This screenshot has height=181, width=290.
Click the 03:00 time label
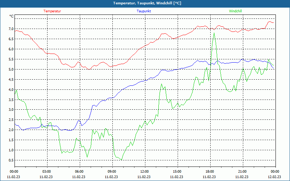pos(47,172)
